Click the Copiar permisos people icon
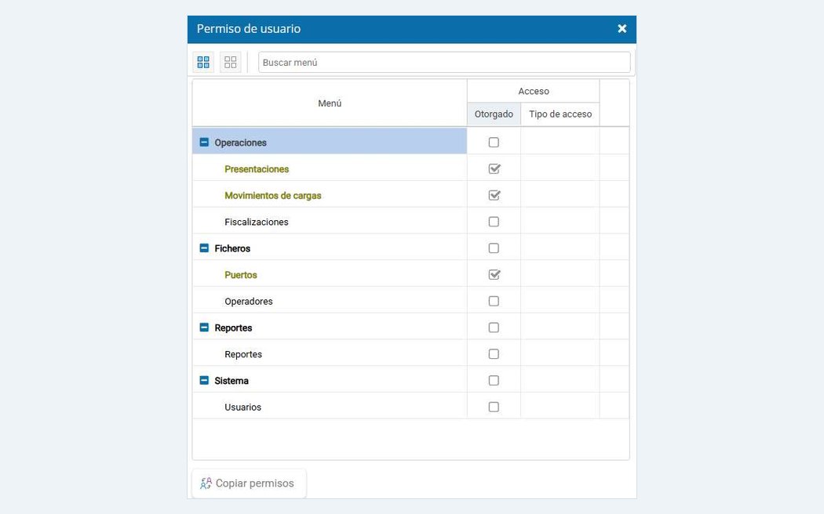The image size is (824, 514). [206, 483]
